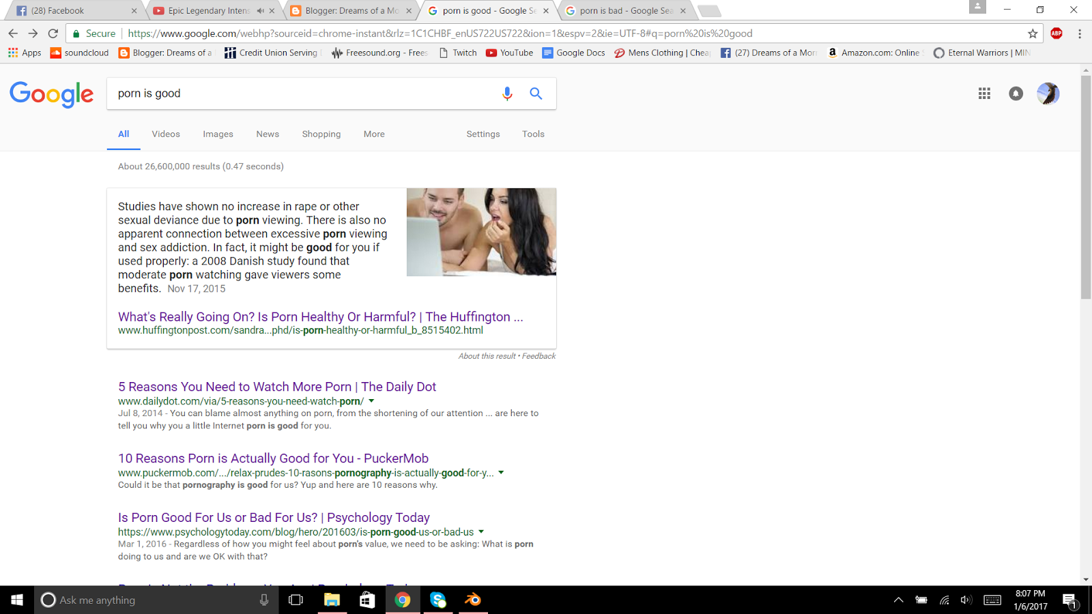Click the Chrome address bar URL
Image resolution: width=1092 pixels, height=614 pixels.
[x=440, y=33]
